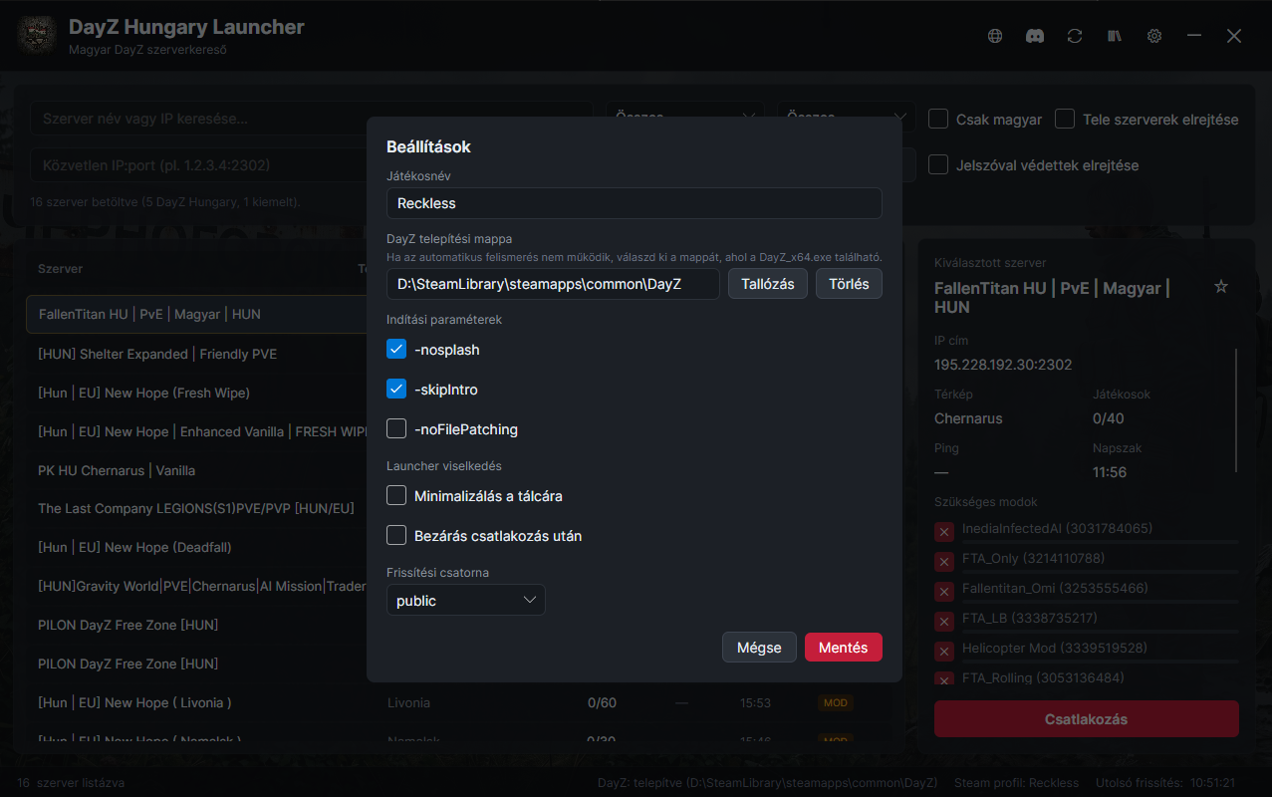Select New Hope (Deadfall) server row
1272x797 pixels.
[197, 547]
